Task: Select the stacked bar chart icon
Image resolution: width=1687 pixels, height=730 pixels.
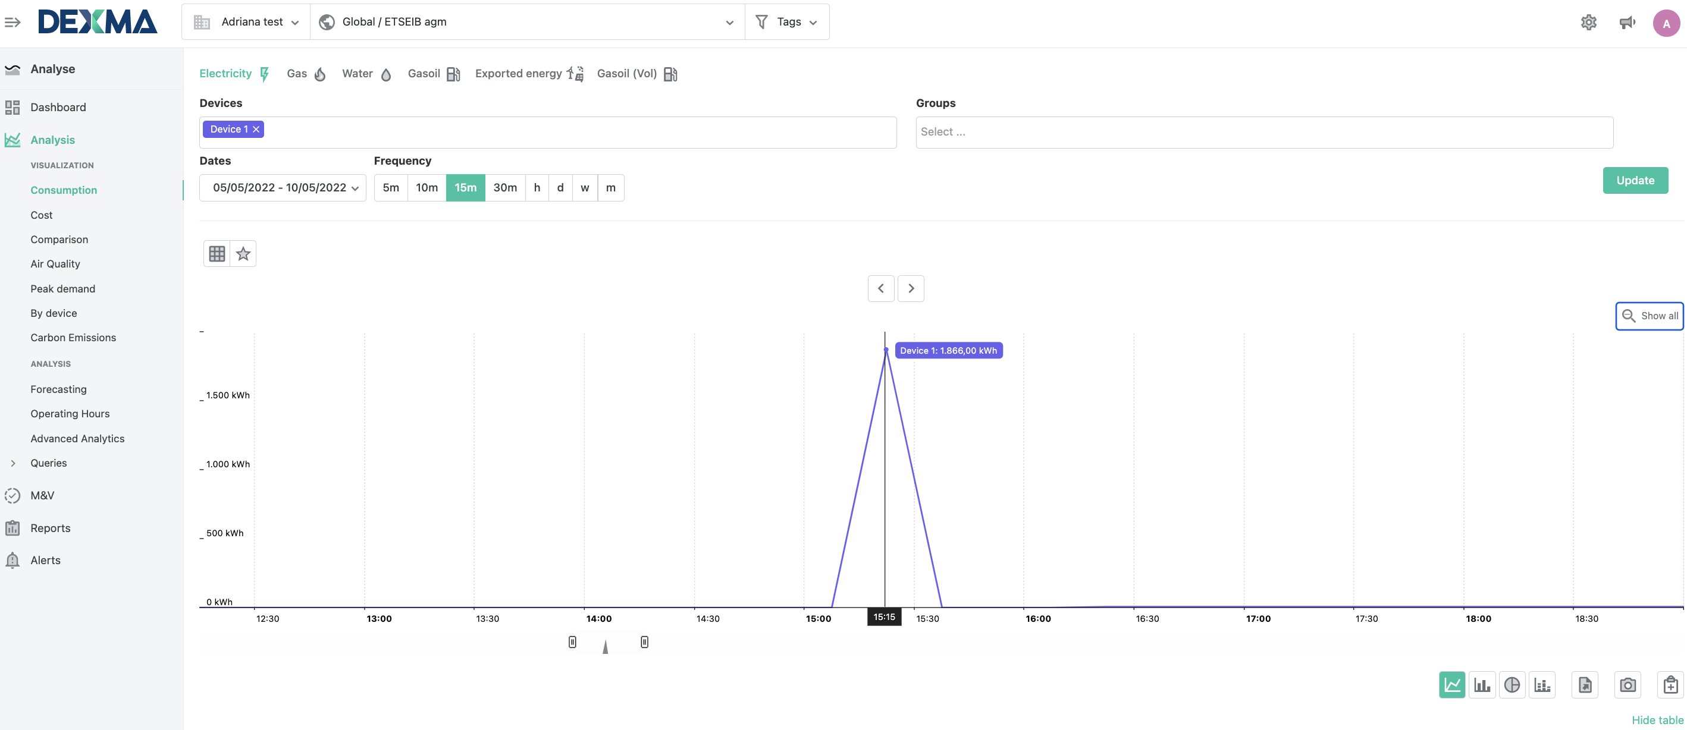Action: 1542,685
